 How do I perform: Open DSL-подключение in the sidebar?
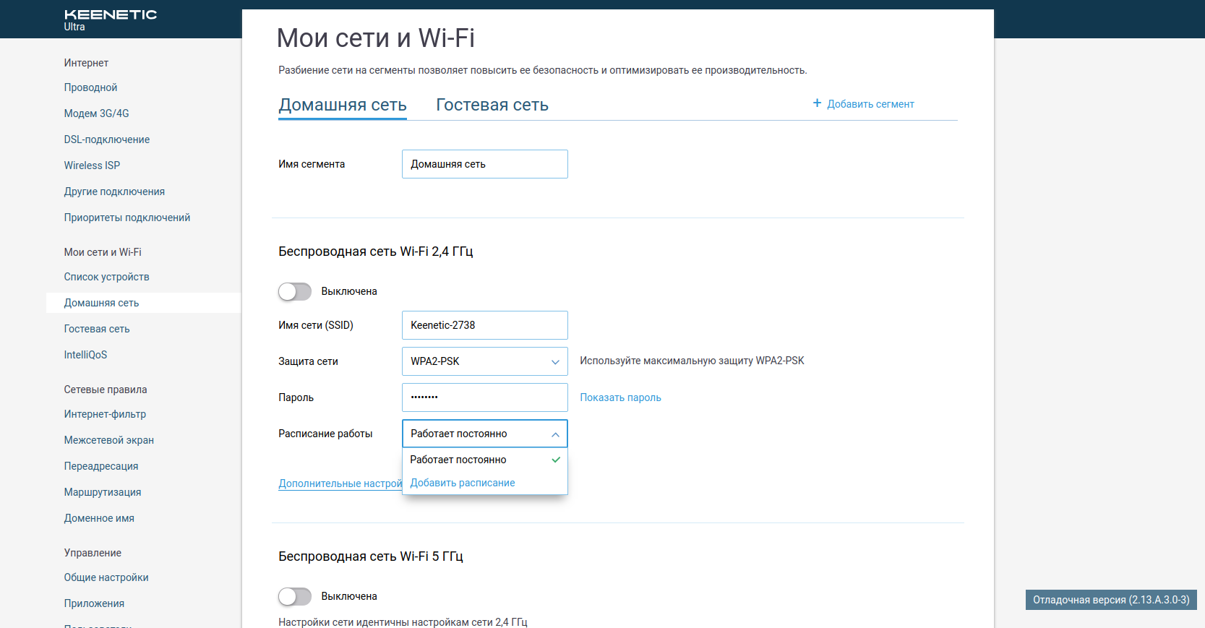tap(107, 139)
